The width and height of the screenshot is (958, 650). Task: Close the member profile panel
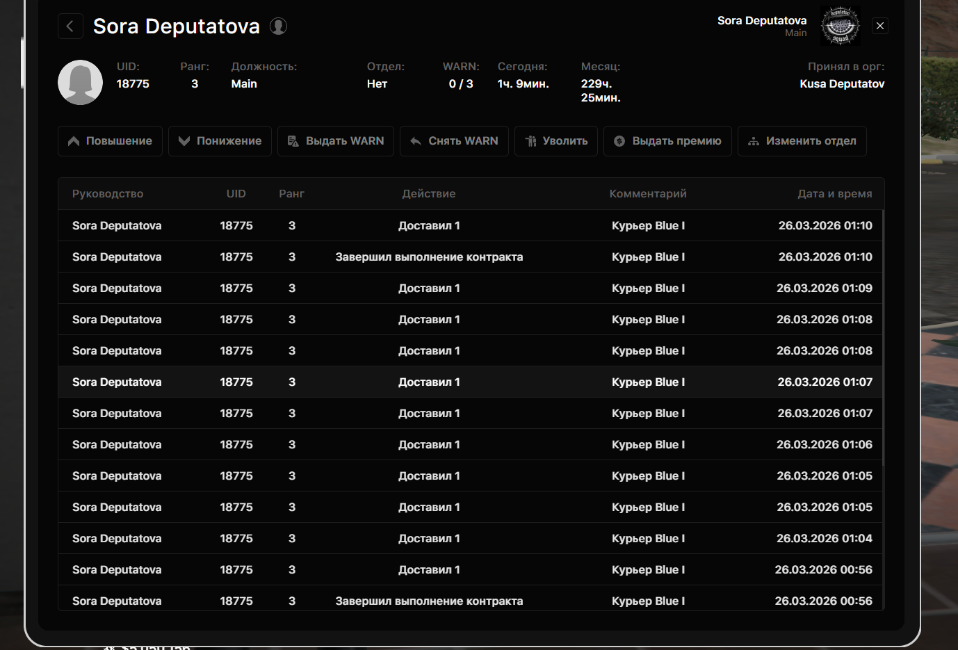879,26
